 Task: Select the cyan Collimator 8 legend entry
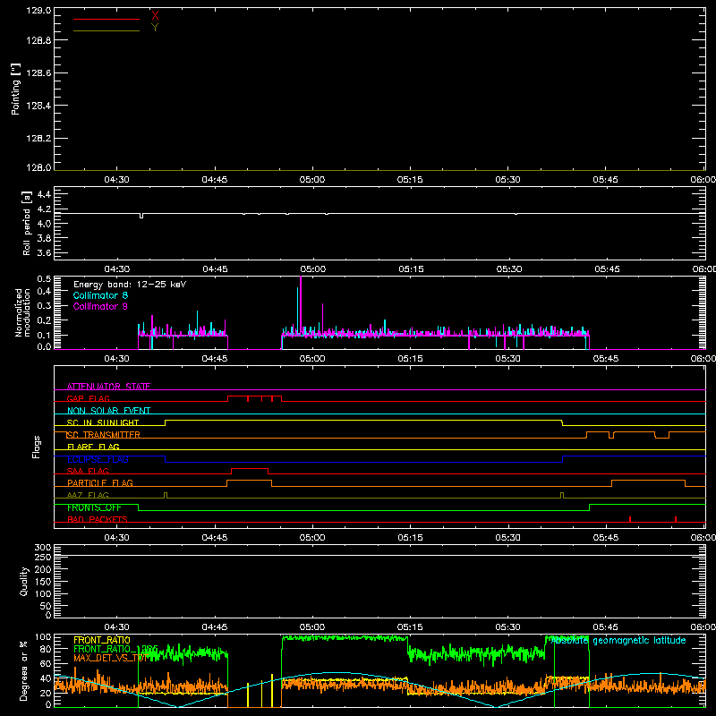(x=100, y=295)
